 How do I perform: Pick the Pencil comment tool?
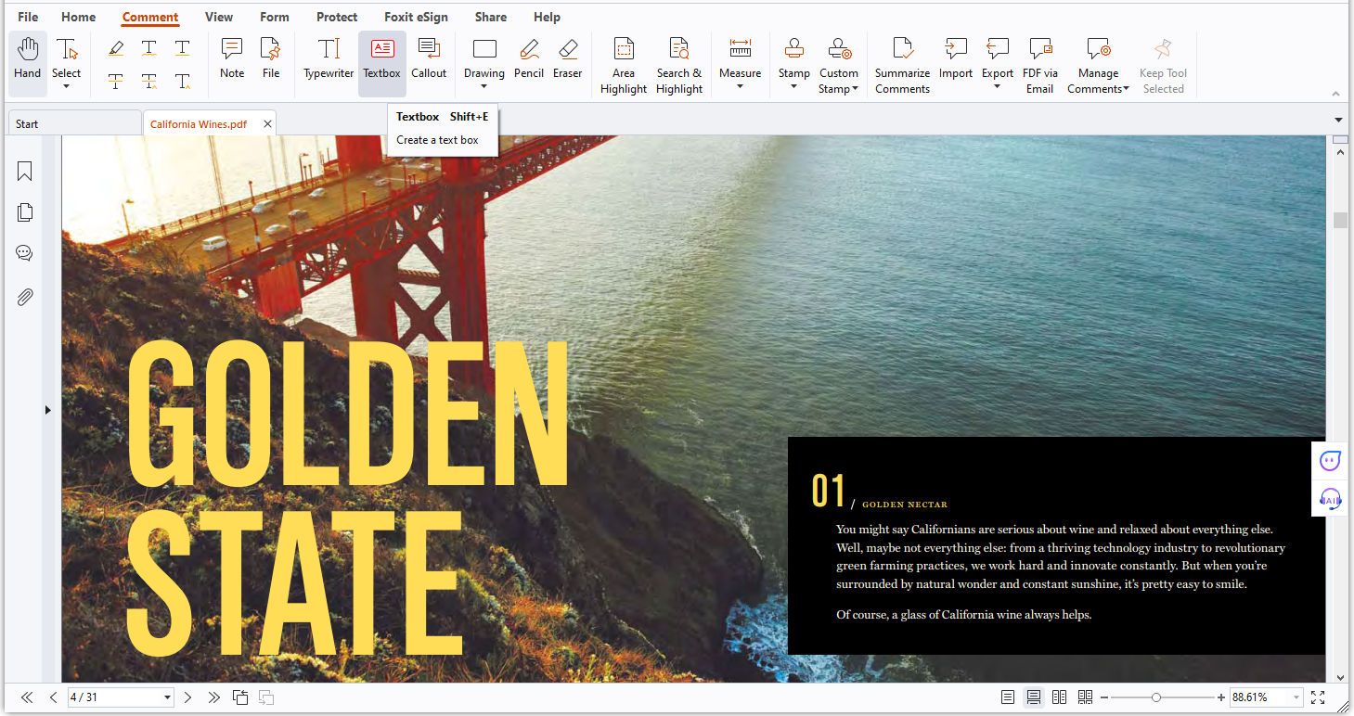coord(528,62)
